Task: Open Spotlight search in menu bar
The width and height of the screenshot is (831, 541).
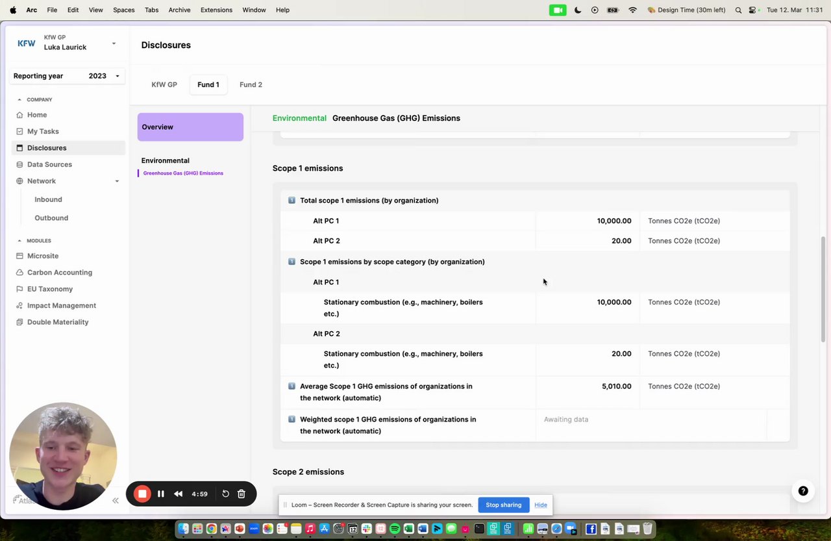Action: click(738, 10)
